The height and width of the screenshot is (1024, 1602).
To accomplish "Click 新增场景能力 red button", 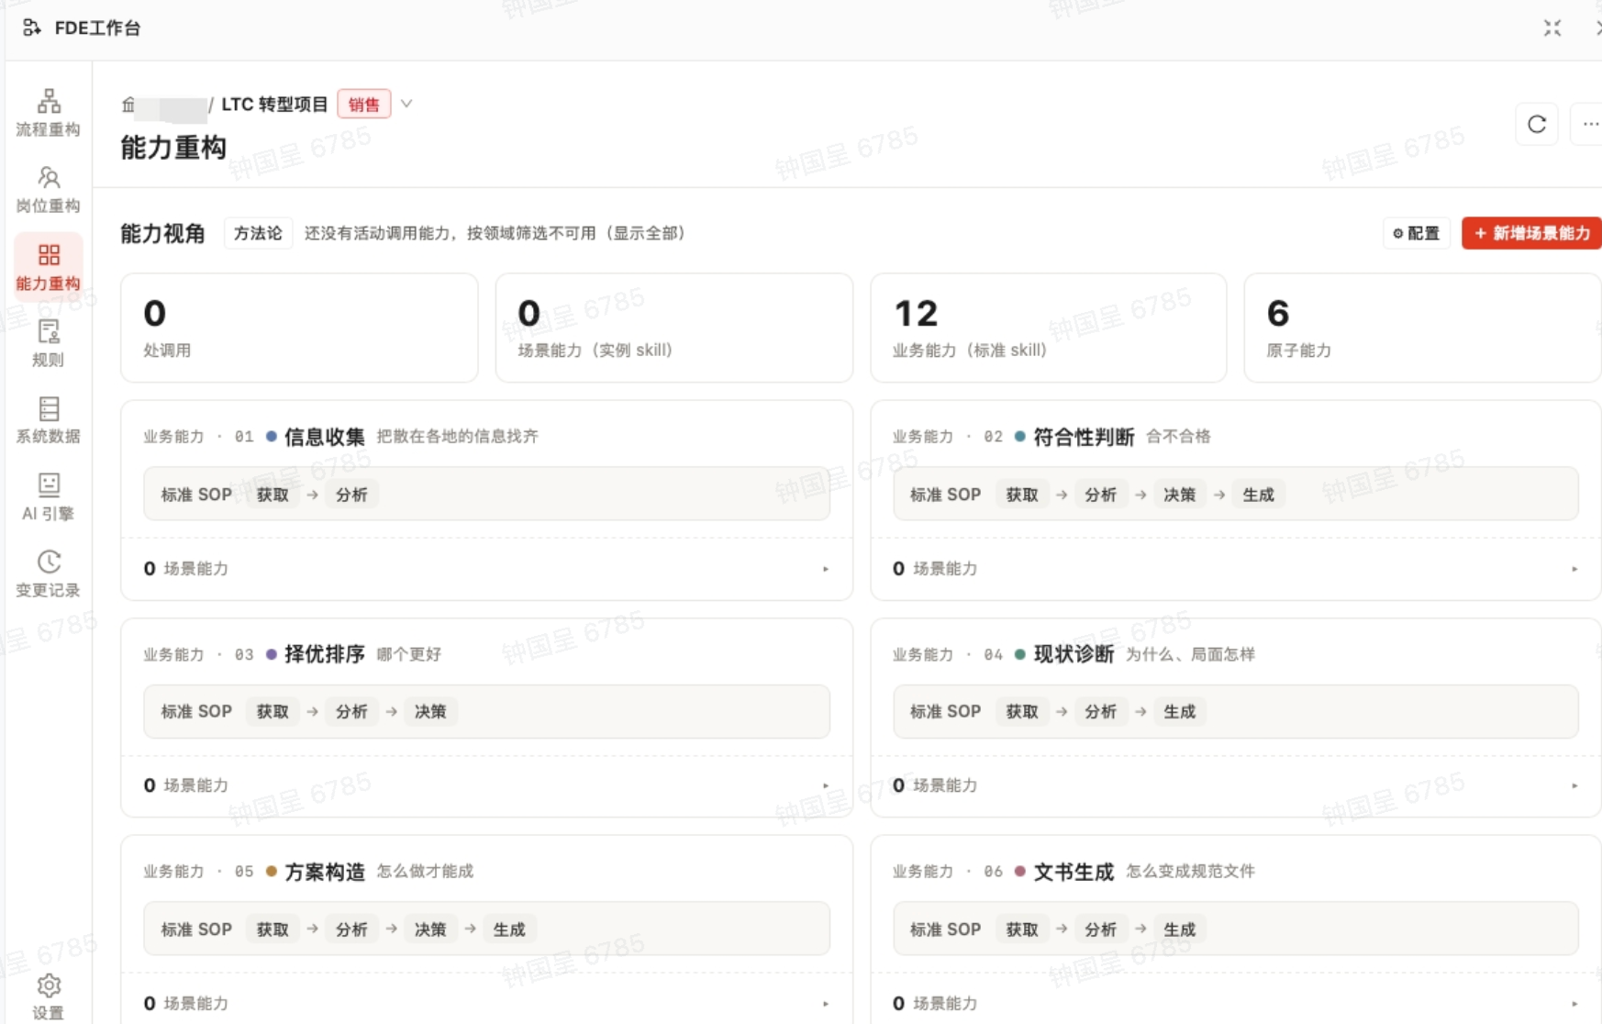I will 1531,233.
